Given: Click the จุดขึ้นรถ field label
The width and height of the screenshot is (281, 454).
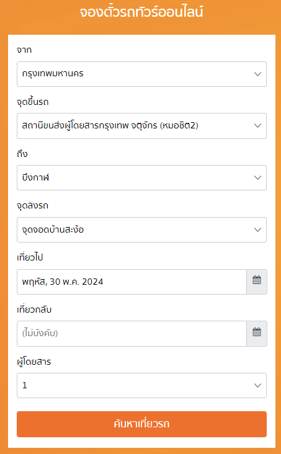Looking at the screenshot, I should [x=32, y=102].
